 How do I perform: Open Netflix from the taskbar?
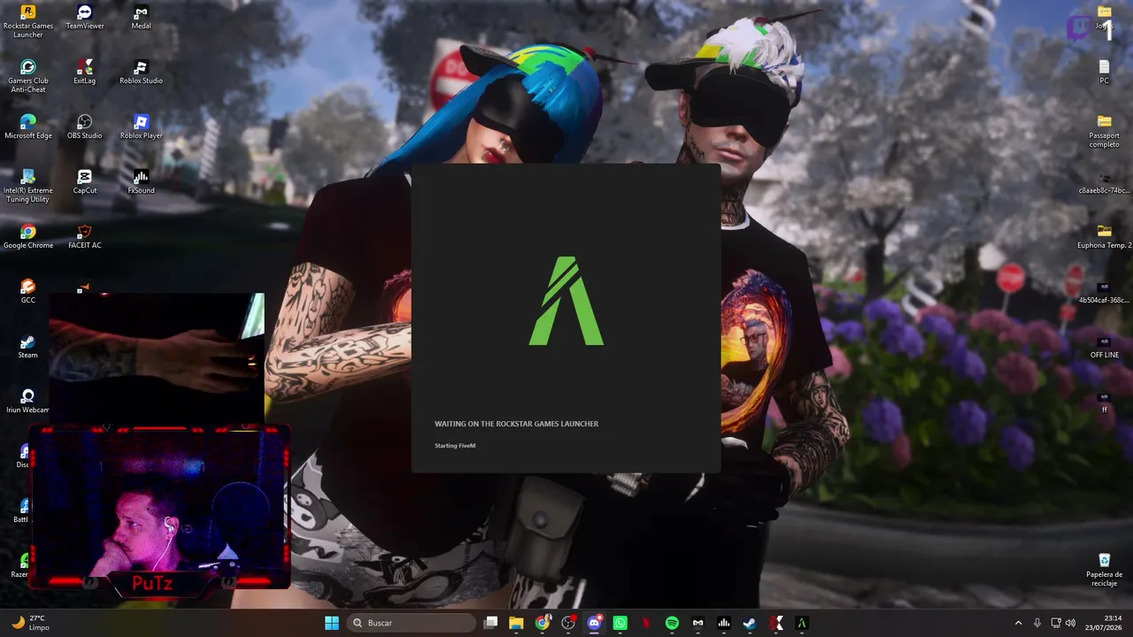click(646, 623)
